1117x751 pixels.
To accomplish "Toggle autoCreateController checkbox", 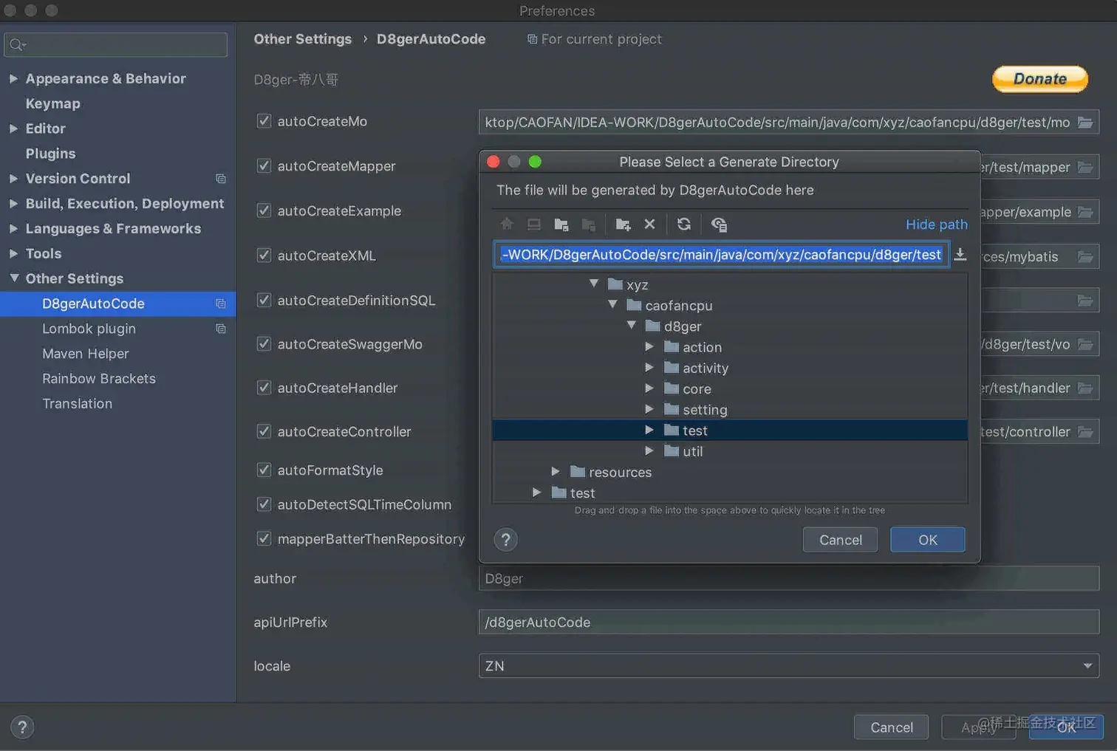I will (x=264, y=431).
